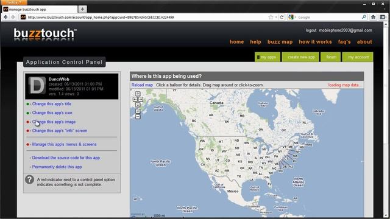Open the 'help' navigation item
Image resolution: width=390 pixels, height=219 pixels.
pyautogui.click(x=255, y=42)
